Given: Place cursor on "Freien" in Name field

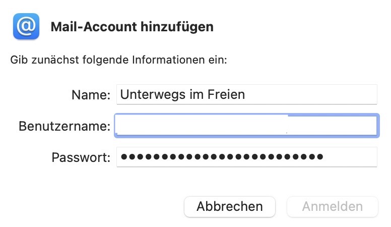Looking at the screenshot, I should click(227, 94).
